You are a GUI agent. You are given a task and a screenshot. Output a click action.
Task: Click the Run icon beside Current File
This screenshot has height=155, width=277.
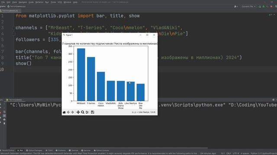click(x=260, y=6)
